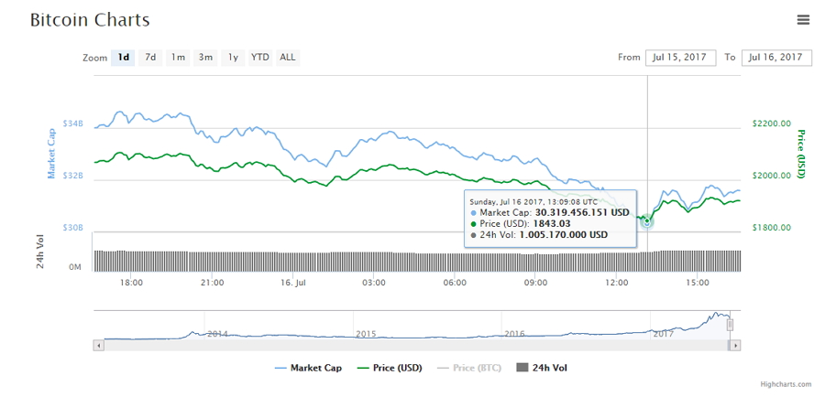Click the Price (USD) axis title
The height and width of the screenshot is (397, 825).
point(801,154)
